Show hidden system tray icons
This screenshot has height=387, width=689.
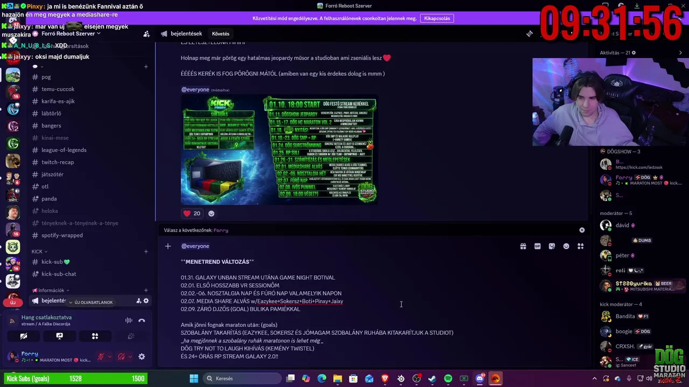pos(594,378)
